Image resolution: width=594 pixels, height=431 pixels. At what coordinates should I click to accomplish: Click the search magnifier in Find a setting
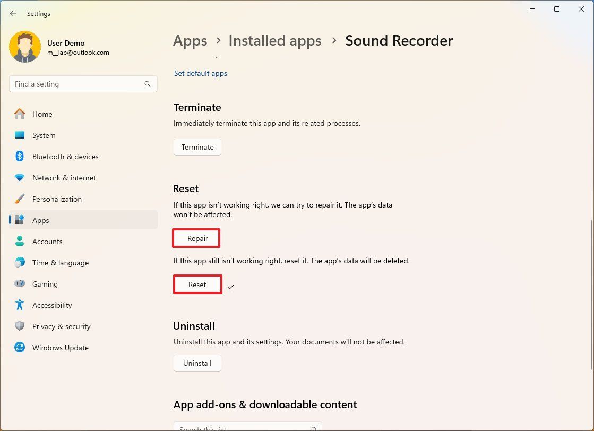147,84
